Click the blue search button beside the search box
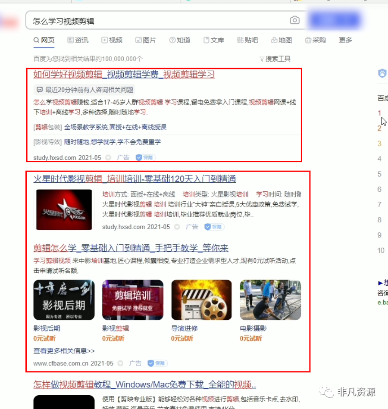 point(335,20)
